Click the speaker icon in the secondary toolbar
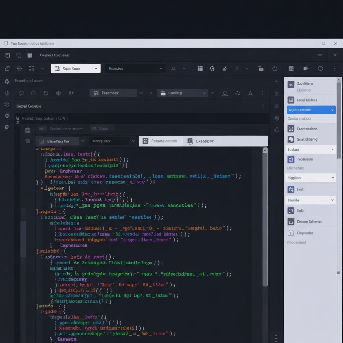 point(58,93)
